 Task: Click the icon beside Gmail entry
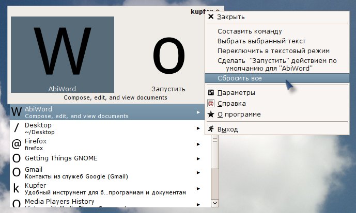click(17, 173)
